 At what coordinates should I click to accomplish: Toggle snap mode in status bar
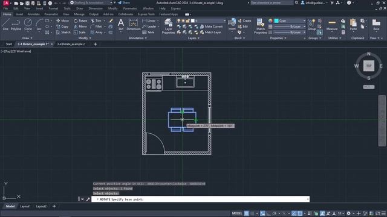[252, 213]
